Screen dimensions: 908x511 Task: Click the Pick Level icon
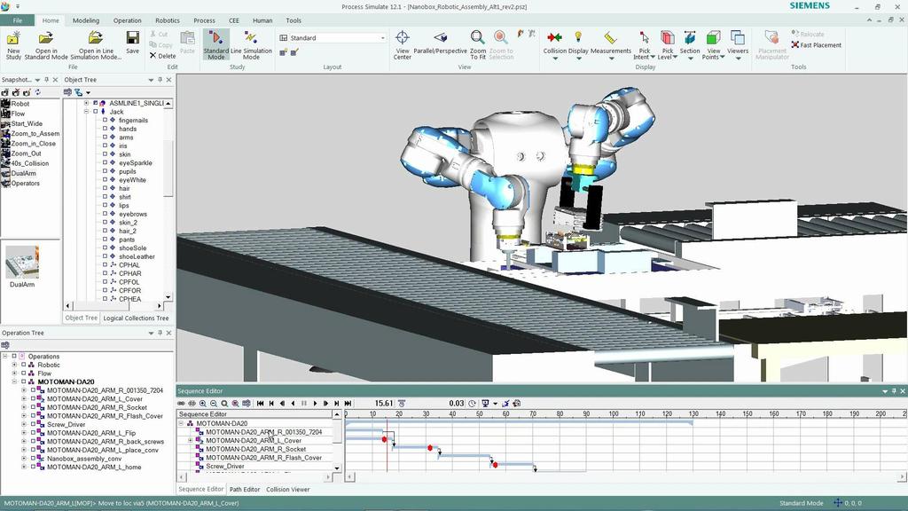tap(667, 38)
